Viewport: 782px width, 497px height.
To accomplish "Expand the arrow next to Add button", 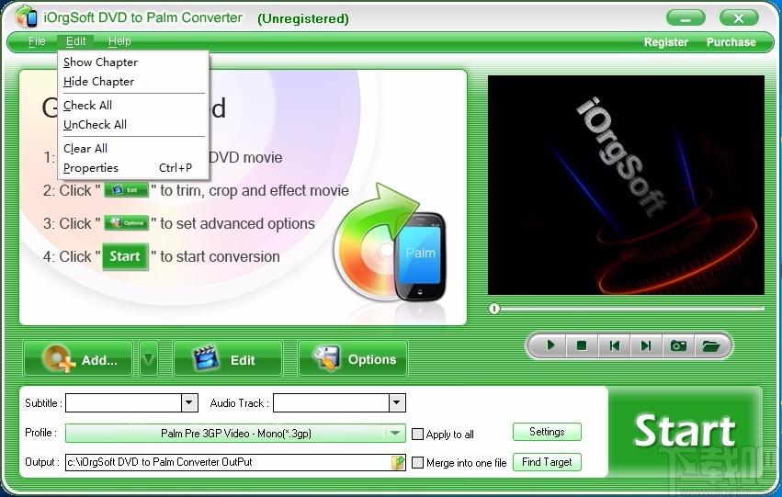I will pos(149,358).
